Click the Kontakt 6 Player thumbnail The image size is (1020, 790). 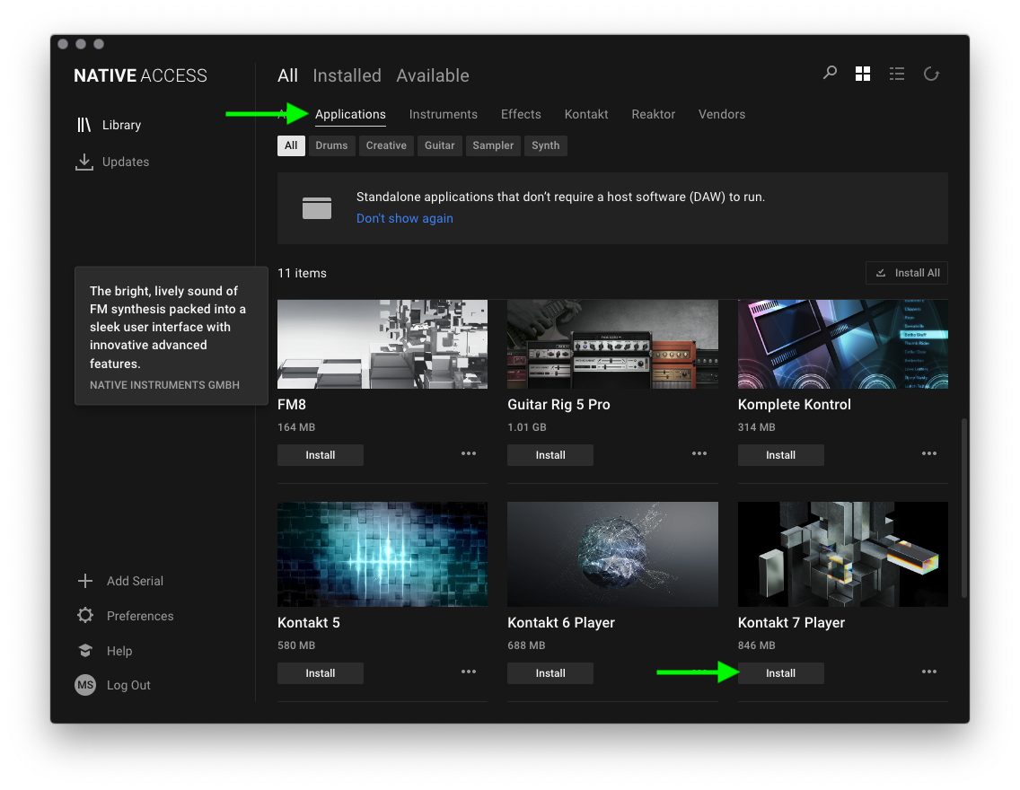(x=612, y=554)
